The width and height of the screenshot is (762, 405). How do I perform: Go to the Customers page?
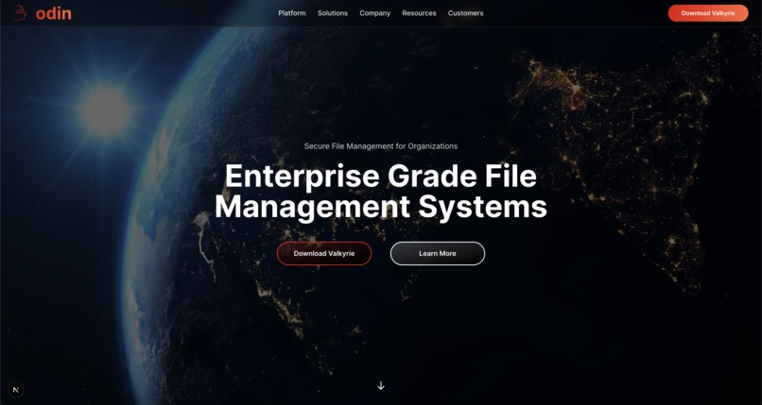[465, 13]
